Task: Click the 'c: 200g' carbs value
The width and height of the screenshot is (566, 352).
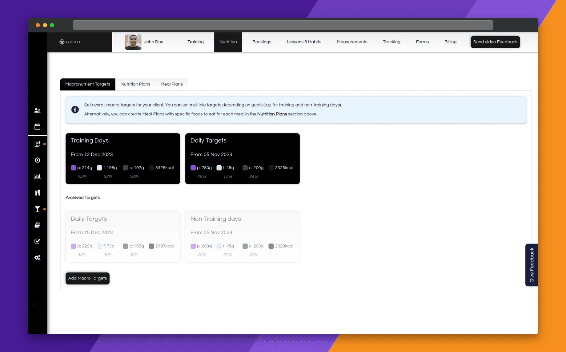Action: click(256, 168)
